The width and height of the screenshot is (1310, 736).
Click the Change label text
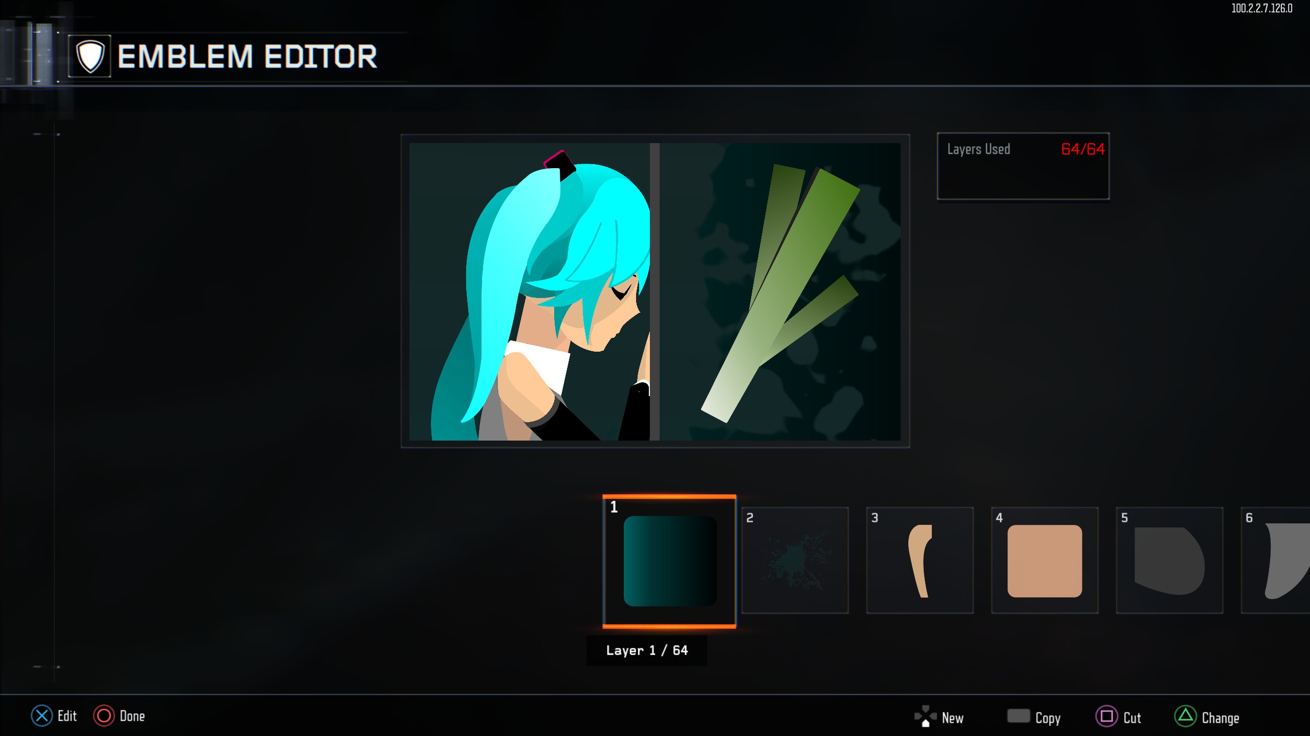tap(1220, 718)
